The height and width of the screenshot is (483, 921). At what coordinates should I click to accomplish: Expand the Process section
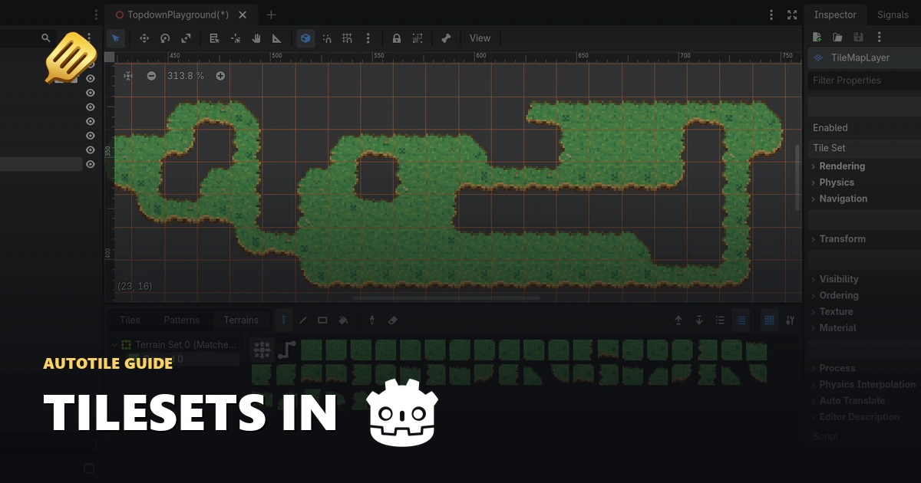[837, 369]
